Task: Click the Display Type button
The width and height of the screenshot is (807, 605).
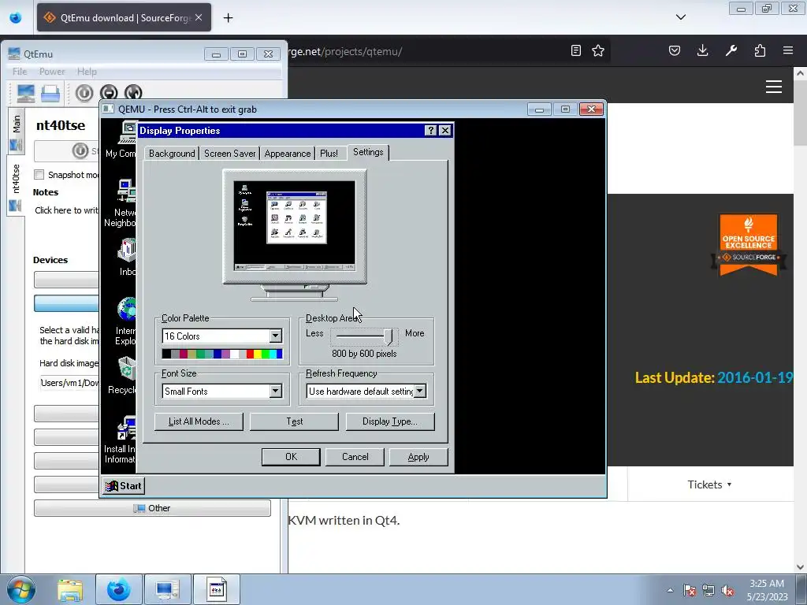Action: click(x=390, y=421)
